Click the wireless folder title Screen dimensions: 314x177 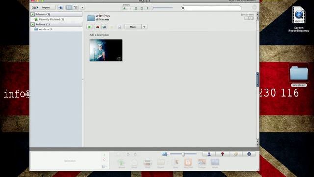coord(103,16)
